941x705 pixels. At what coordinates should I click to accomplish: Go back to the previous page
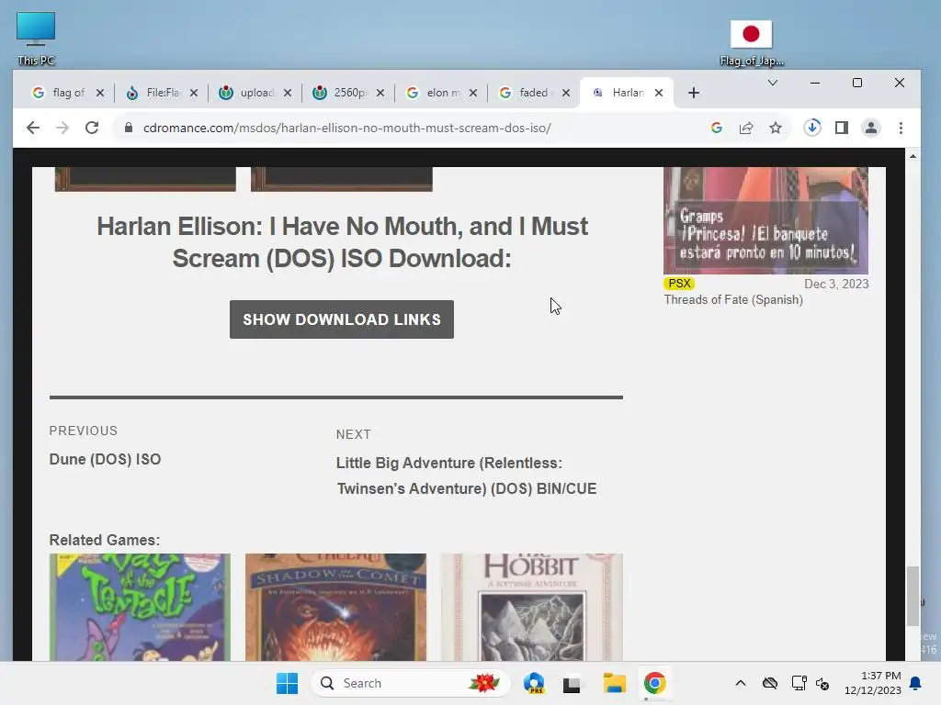tap(33, 128)
